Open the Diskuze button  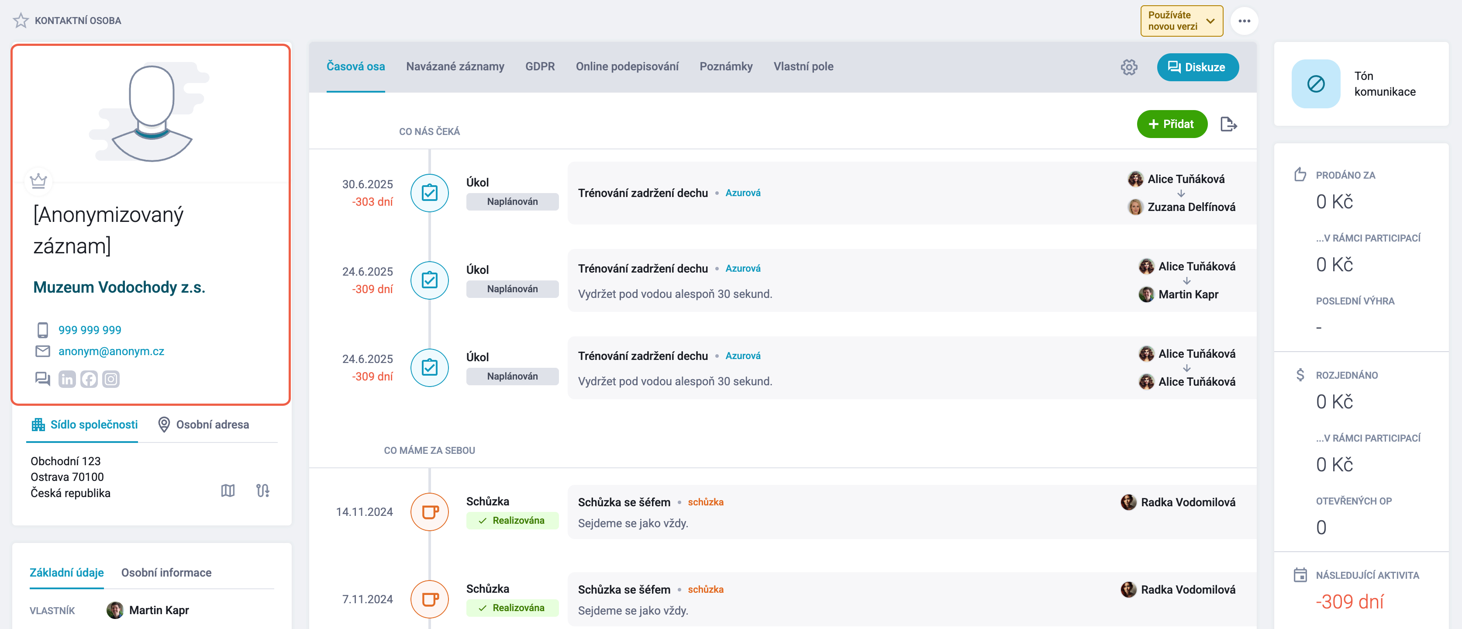[x=1197, y=67]
